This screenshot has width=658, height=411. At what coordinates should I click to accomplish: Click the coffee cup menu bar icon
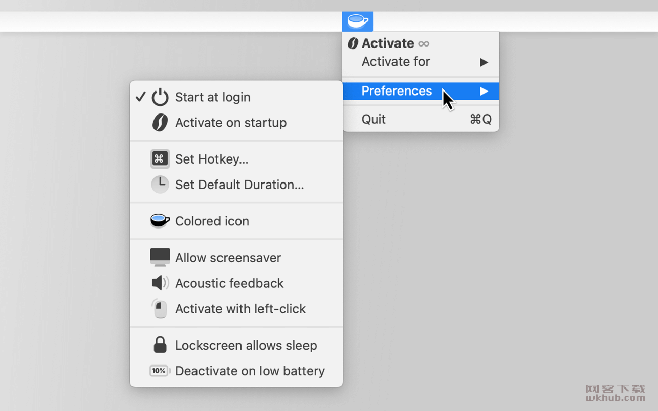[357, 21]
